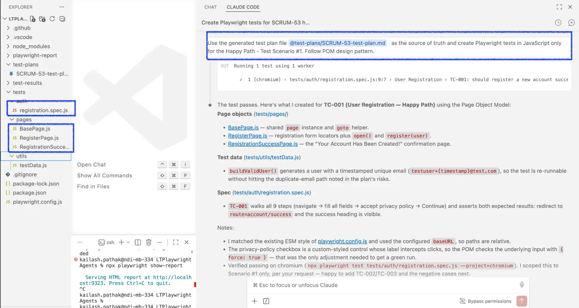Viewport: 579px width, 308px height.
Task: Open the zsh terminal shell entry
Action: (106, 242)
